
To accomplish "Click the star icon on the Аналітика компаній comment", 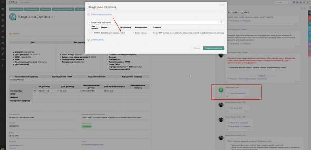I will (x=248, y=96).
